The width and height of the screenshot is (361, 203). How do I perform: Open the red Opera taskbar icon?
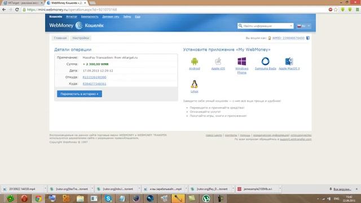pos(24,198)
